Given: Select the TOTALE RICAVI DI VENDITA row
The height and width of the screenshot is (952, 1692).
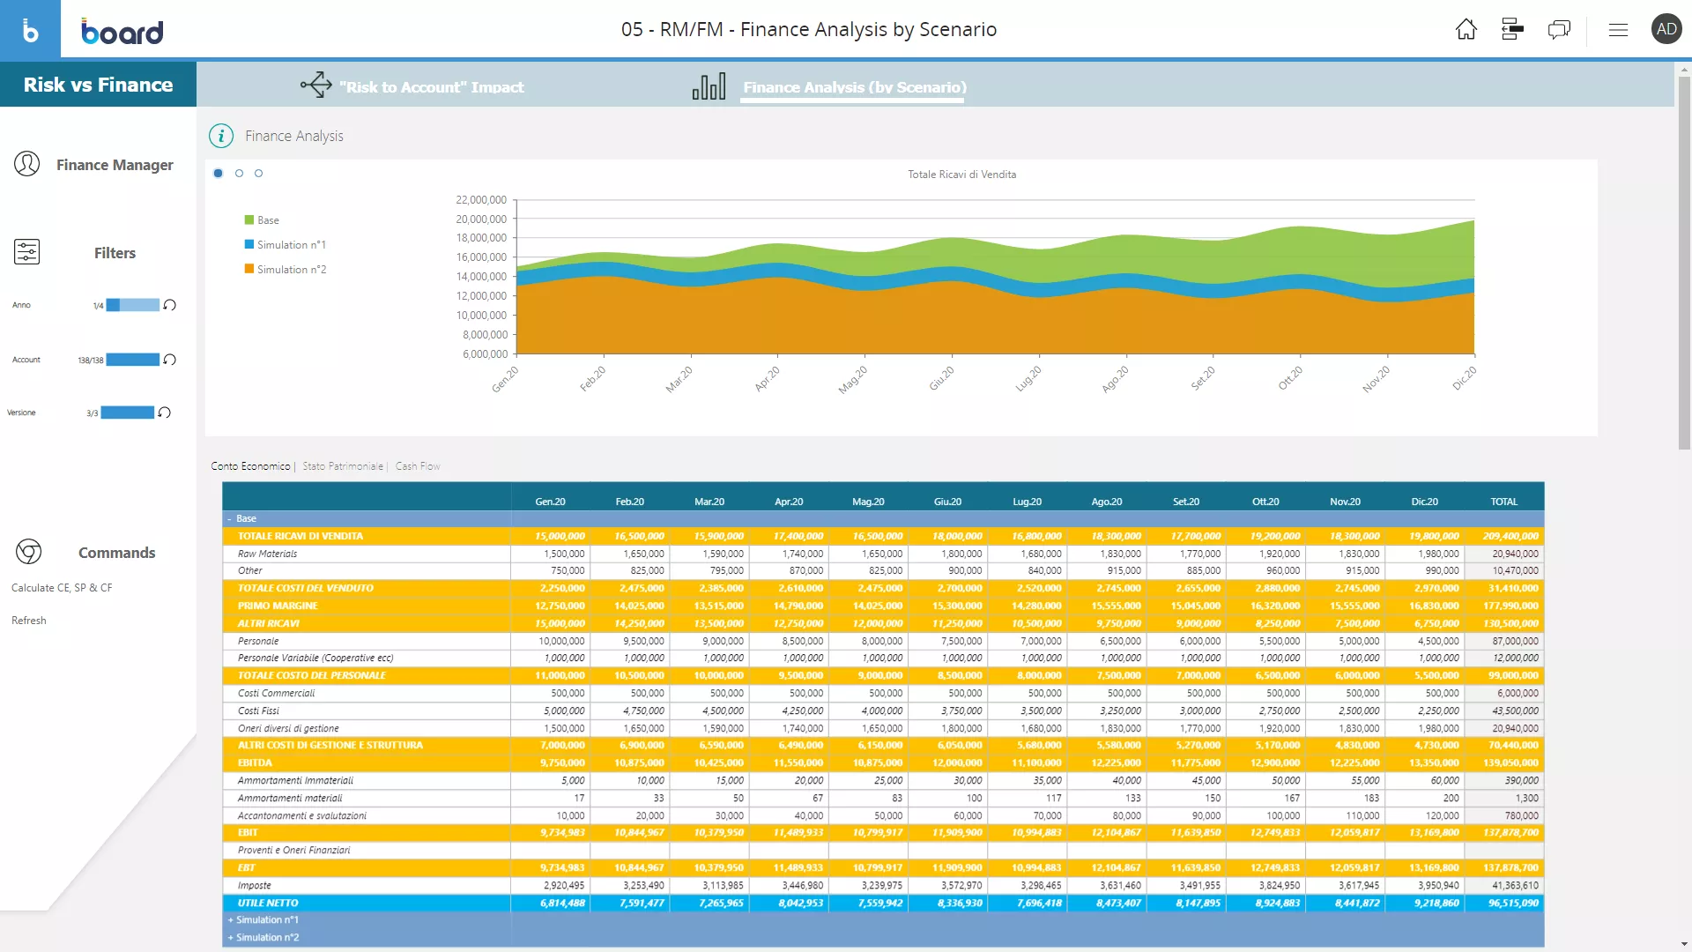Looking at the screenshot, I should 883,536.
